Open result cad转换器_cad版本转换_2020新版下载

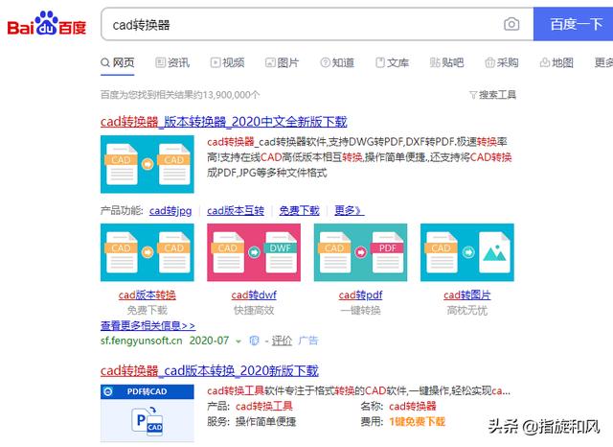point(210,370)
